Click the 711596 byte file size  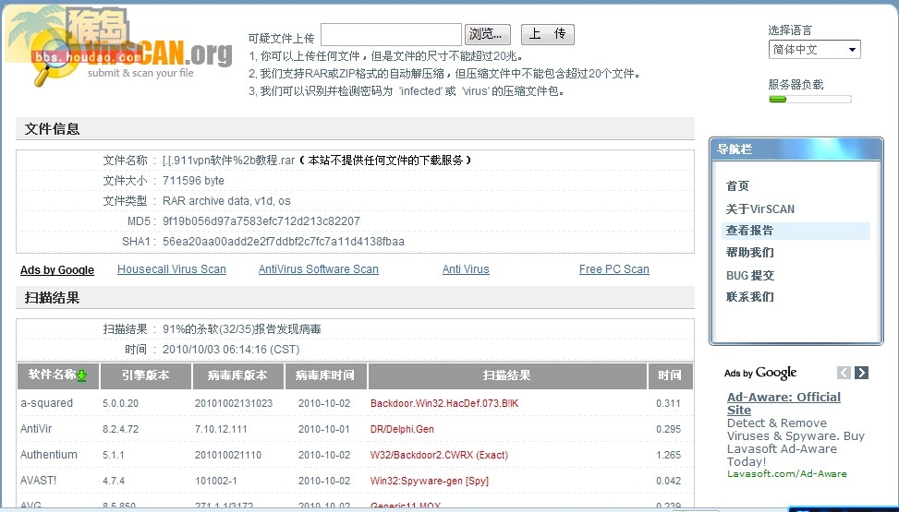coord(193,181)
